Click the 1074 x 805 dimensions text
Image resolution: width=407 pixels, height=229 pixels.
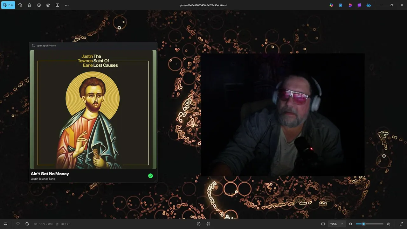point(46,224)
